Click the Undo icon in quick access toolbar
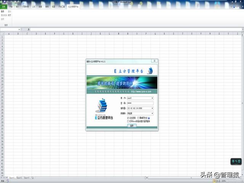 pyautogui.click(x=8, y=2)
